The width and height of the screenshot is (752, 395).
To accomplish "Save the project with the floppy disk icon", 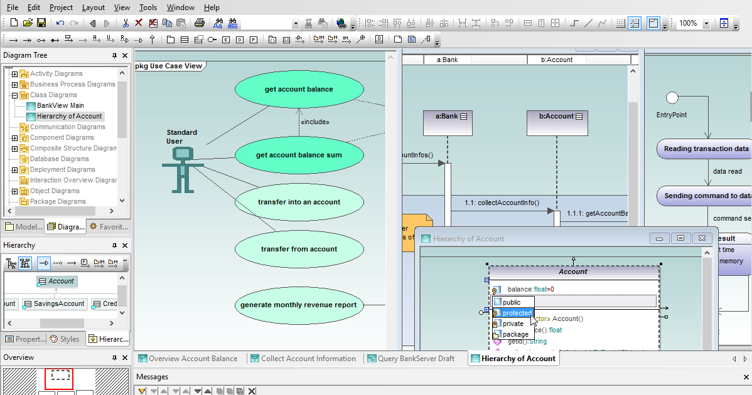I will [x=41, y=23].
